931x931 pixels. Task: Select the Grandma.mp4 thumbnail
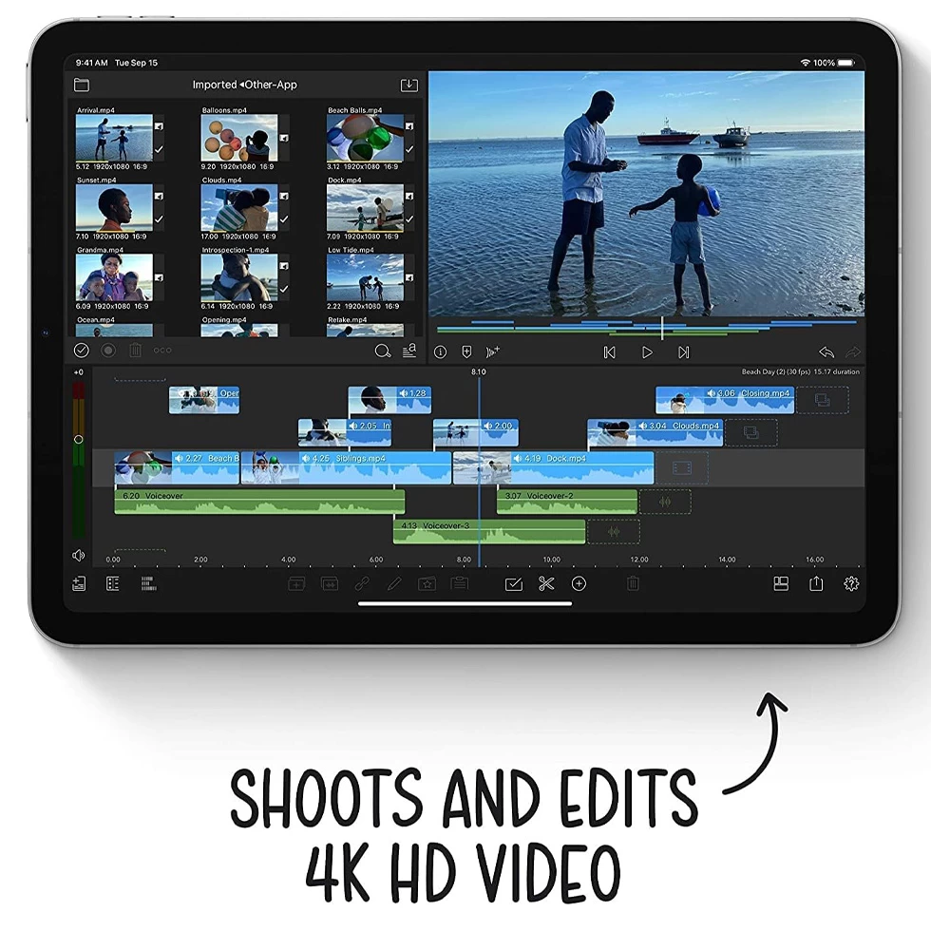(114, 277)
